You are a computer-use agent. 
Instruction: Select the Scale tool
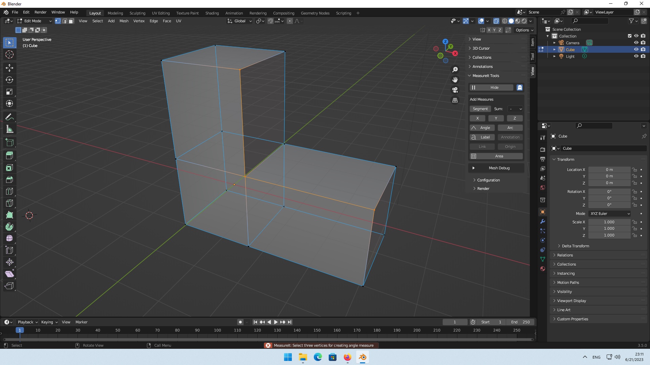pyautogui.click(x=9, y=92)
